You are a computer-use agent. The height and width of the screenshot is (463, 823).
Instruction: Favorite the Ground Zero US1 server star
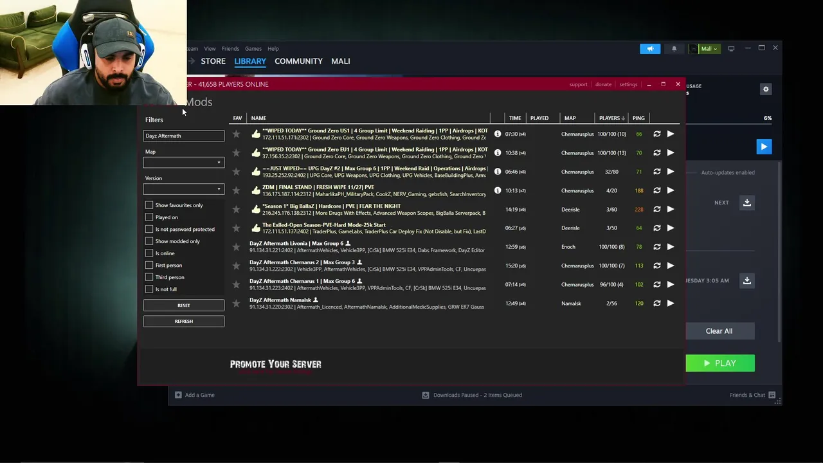coord(236,134)
